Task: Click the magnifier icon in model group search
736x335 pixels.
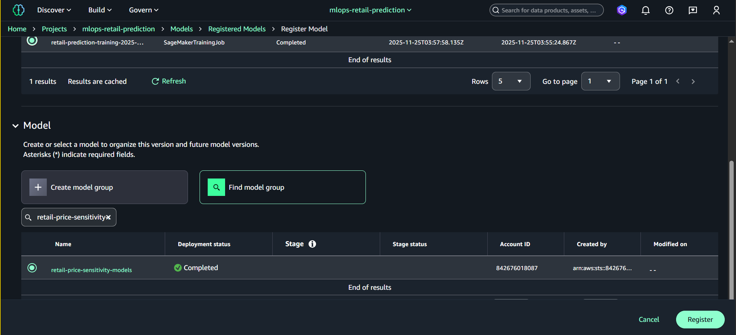Action: tap(28, 218)
